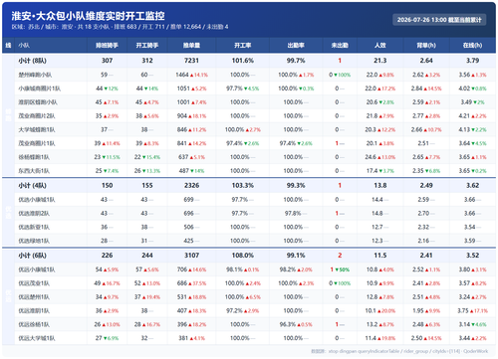Select the 小计 (6队) subtotal row label
This screenshot has width=498, height=359.
click(x=32, y=256)
